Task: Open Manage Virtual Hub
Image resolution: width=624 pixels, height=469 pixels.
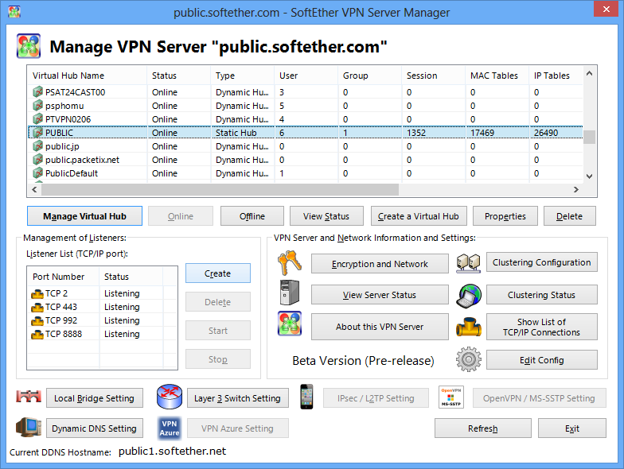Action: (x=84, y=216)
